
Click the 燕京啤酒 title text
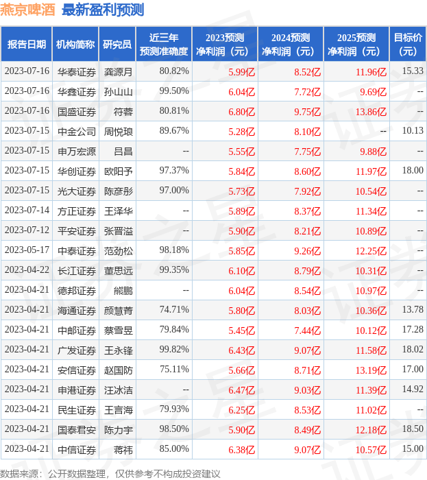tap(27, 10)
